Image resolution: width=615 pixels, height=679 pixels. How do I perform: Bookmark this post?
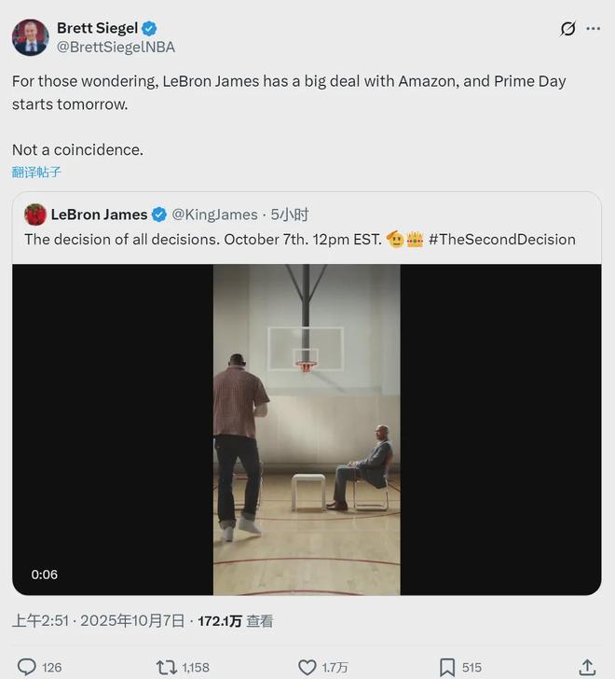click(447, 667)
